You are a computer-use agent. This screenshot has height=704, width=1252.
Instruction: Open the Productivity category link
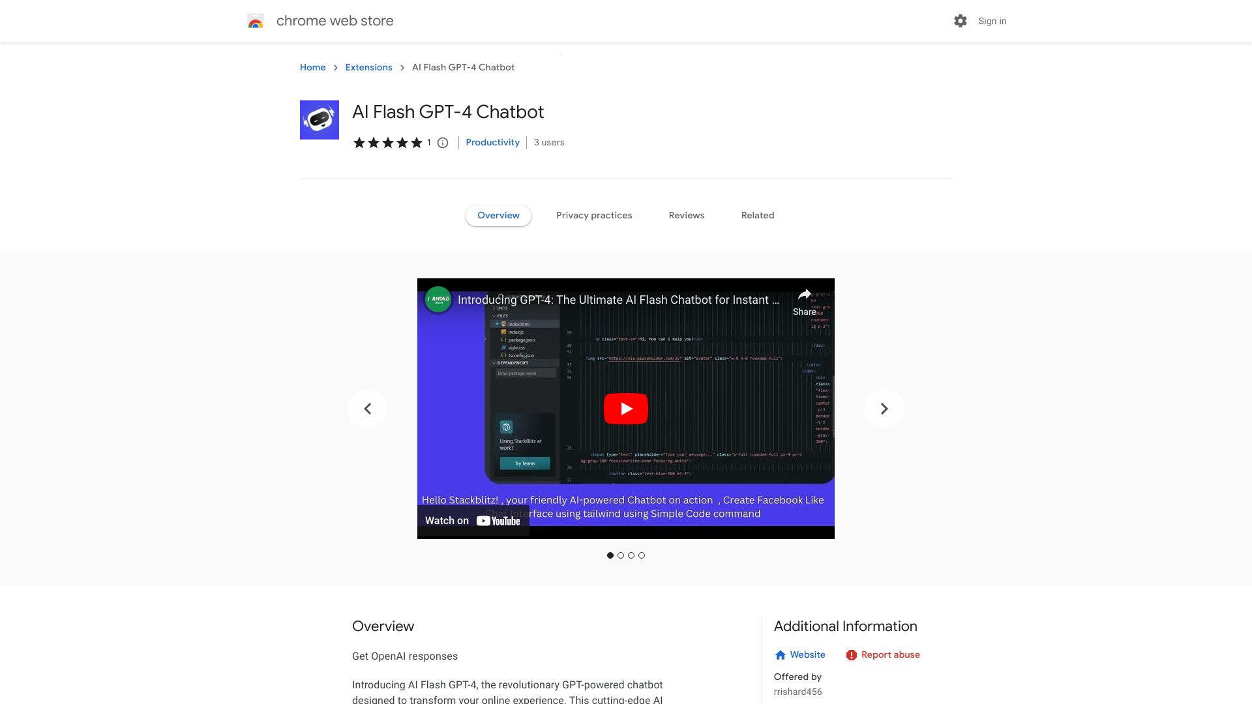tap(492, 142)
